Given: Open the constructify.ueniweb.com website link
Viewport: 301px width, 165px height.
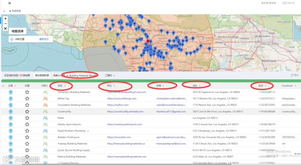Looking at the screenshot, I should pyautogui.click(x=125, y=111).
